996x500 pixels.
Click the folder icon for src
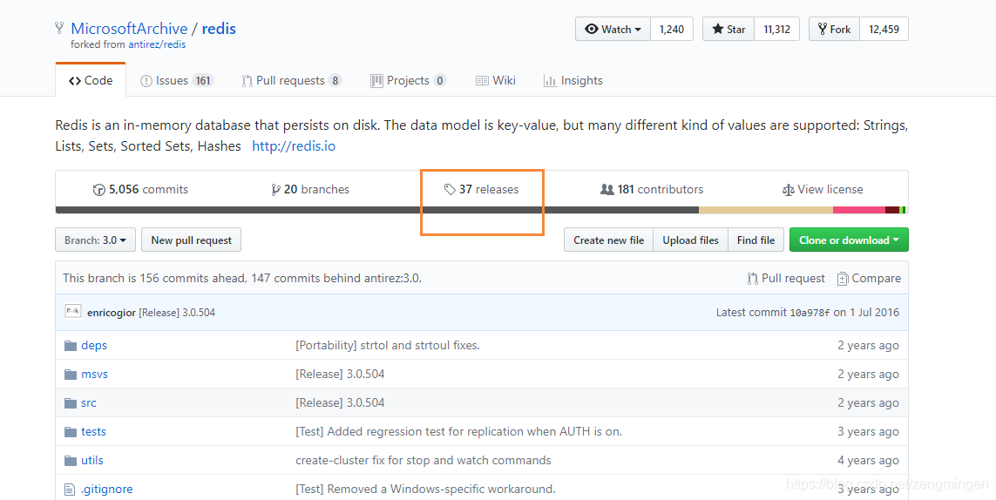(71, 402)
